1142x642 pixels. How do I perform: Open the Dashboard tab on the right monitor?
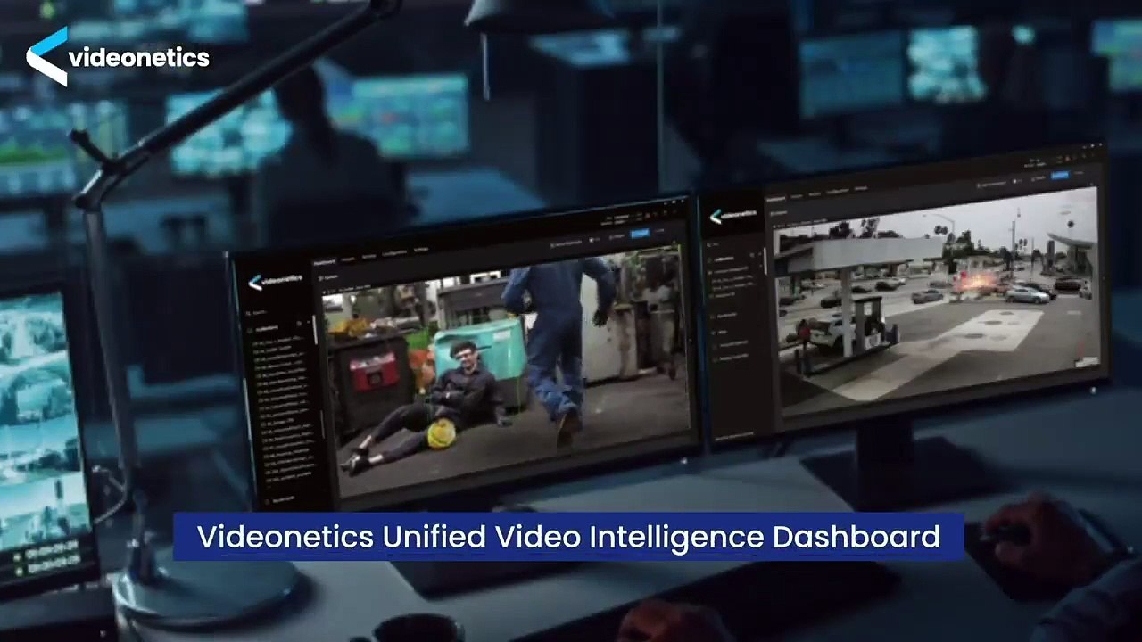pyautogui.click(x=774, y=199)
